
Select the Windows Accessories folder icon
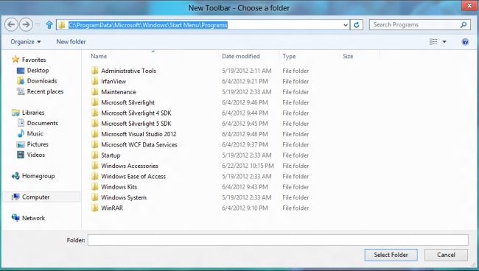[x=95, y=166]
